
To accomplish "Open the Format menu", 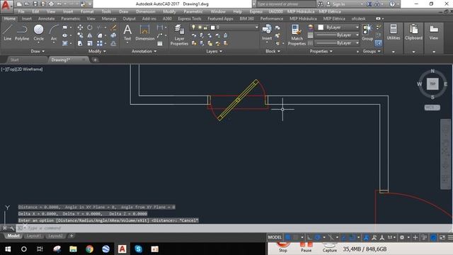I will pyautogui.click(x=87, y=11).
